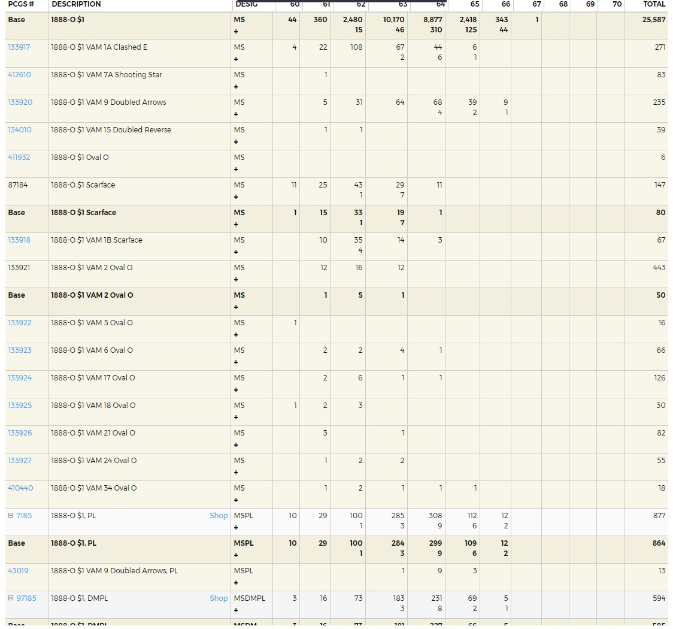Click the TOTAL column header
673x629 pixels.
pyautogui.click(x=654, y=4)
